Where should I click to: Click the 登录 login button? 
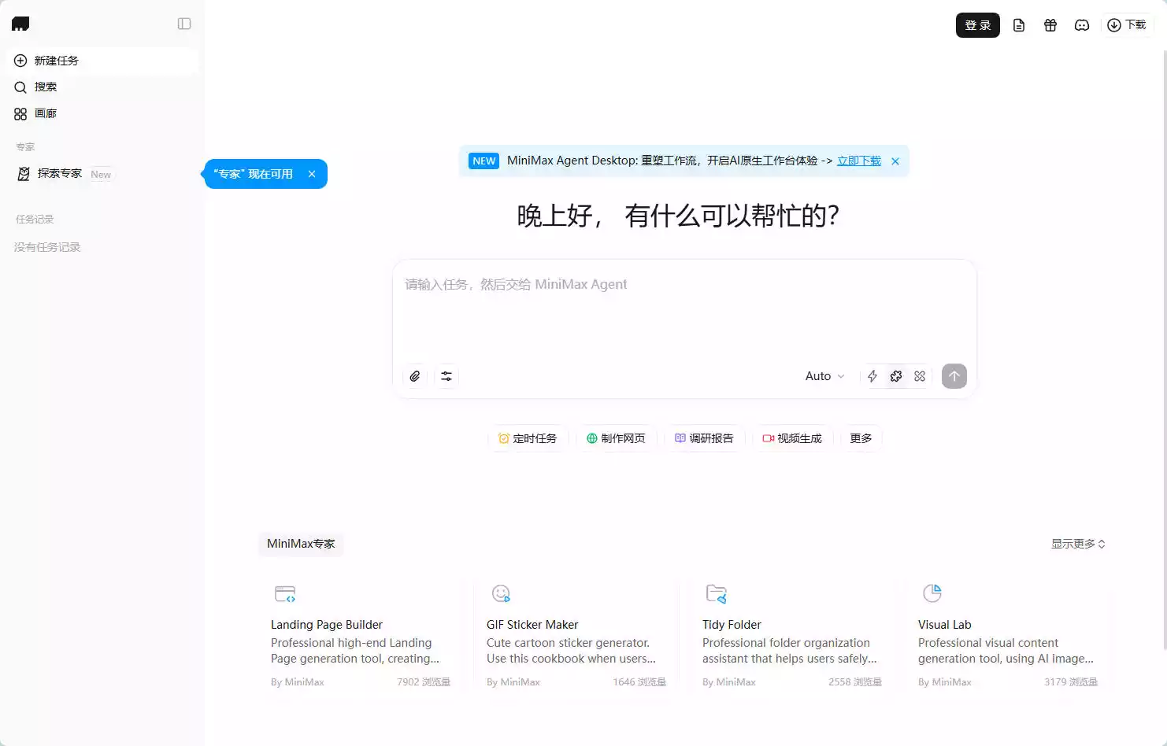point(978,25)
